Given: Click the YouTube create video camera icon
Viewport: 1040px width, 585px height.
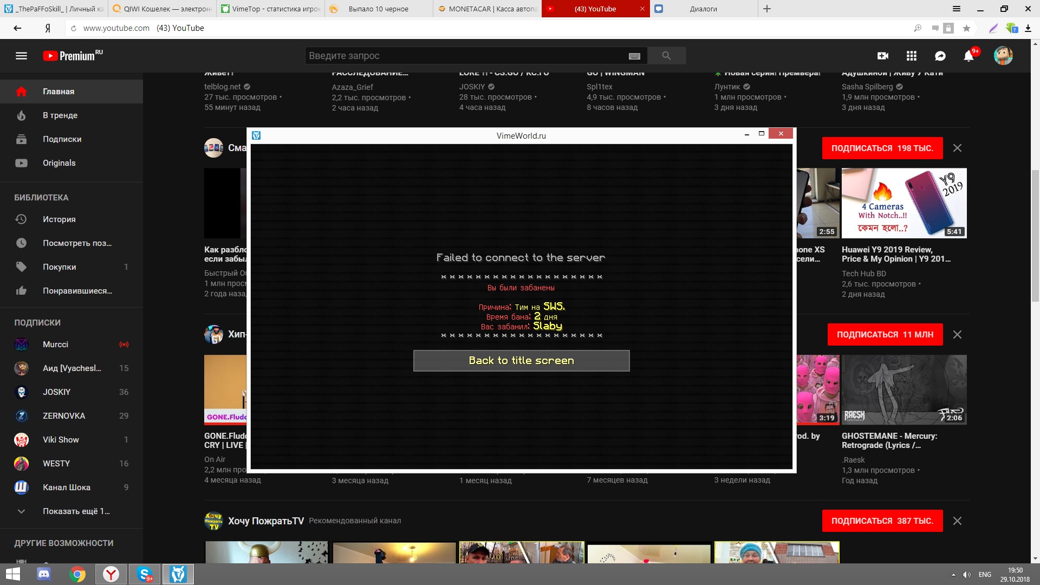Looking at the screenshot, I should [x=883, y=55].
